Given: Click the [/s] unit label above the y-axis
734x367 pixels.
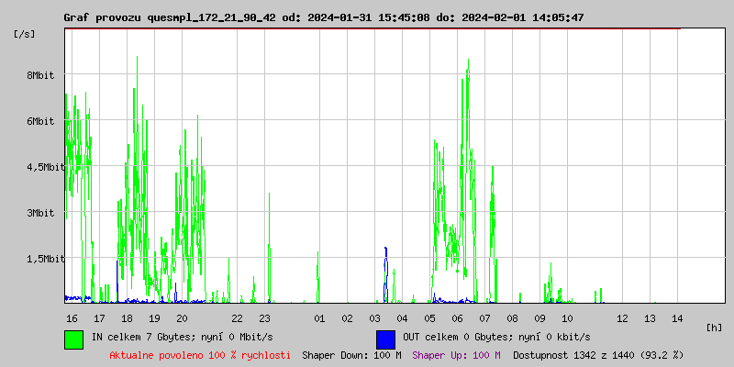Looking at the screenshot, I should tap(25, 33).
